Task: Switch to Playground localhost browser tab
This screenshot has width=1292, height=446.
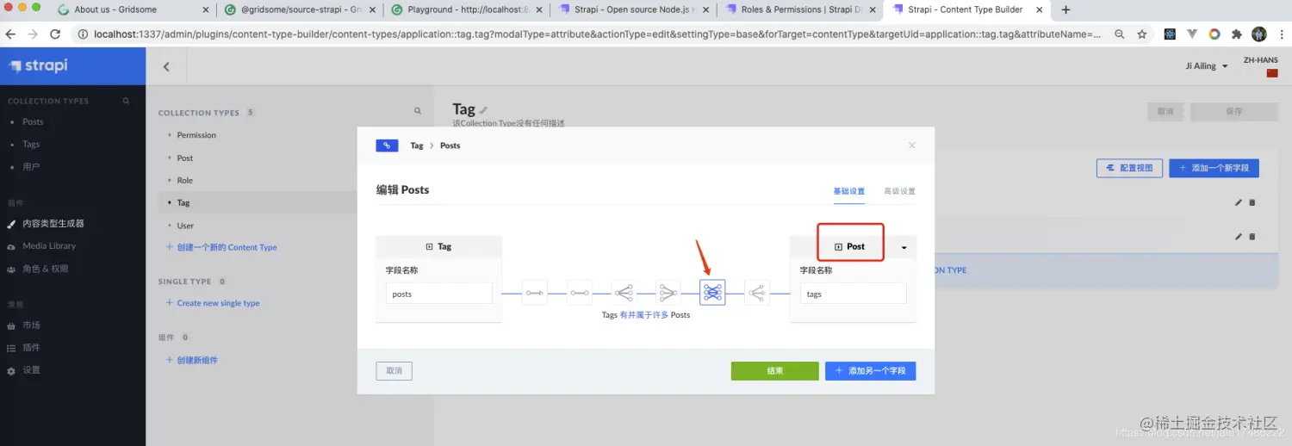Action: 465,9
